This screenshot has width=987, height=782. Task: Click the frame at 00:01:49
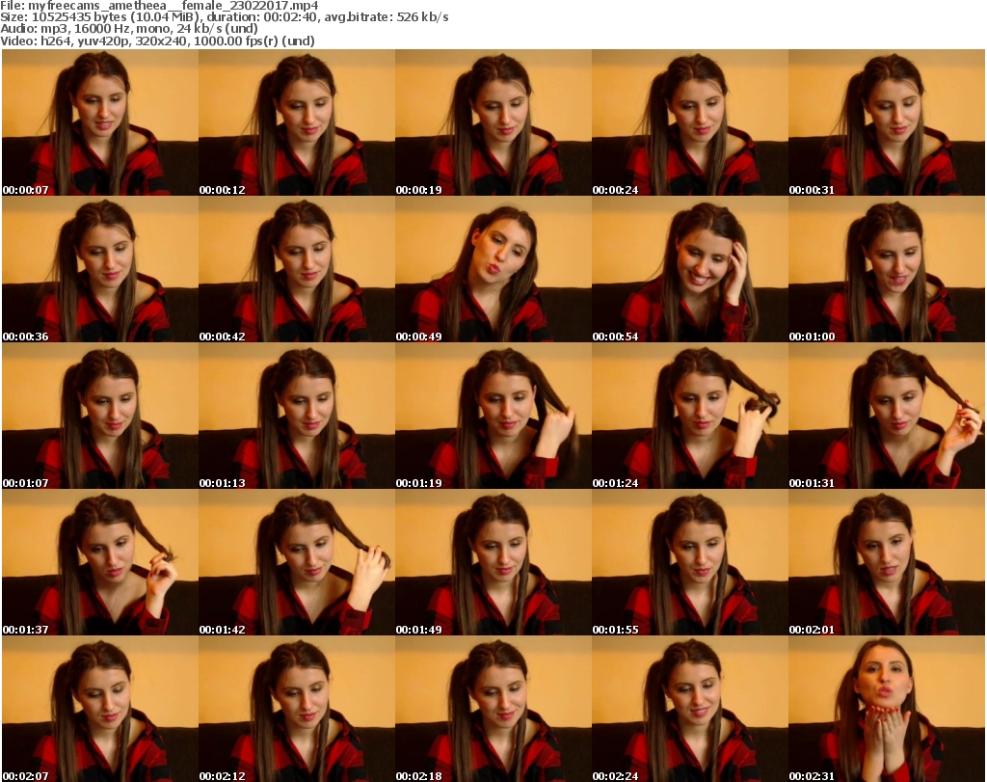point(493,562)
